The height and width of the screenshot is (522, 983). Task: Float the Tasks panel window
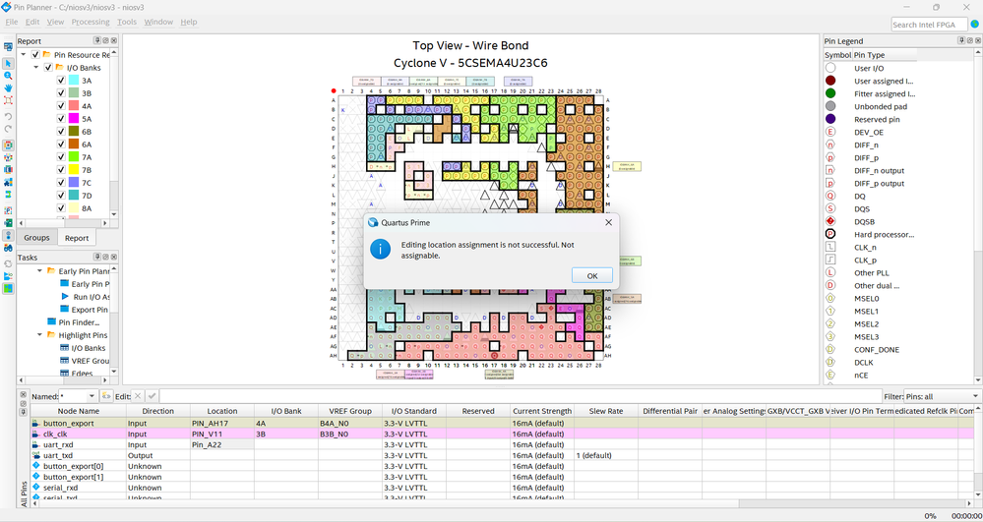(x=106, y=257)
